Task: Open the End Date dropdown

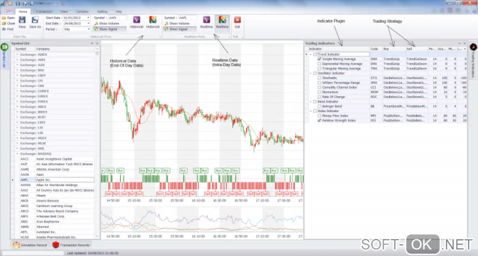Action: 89,23
